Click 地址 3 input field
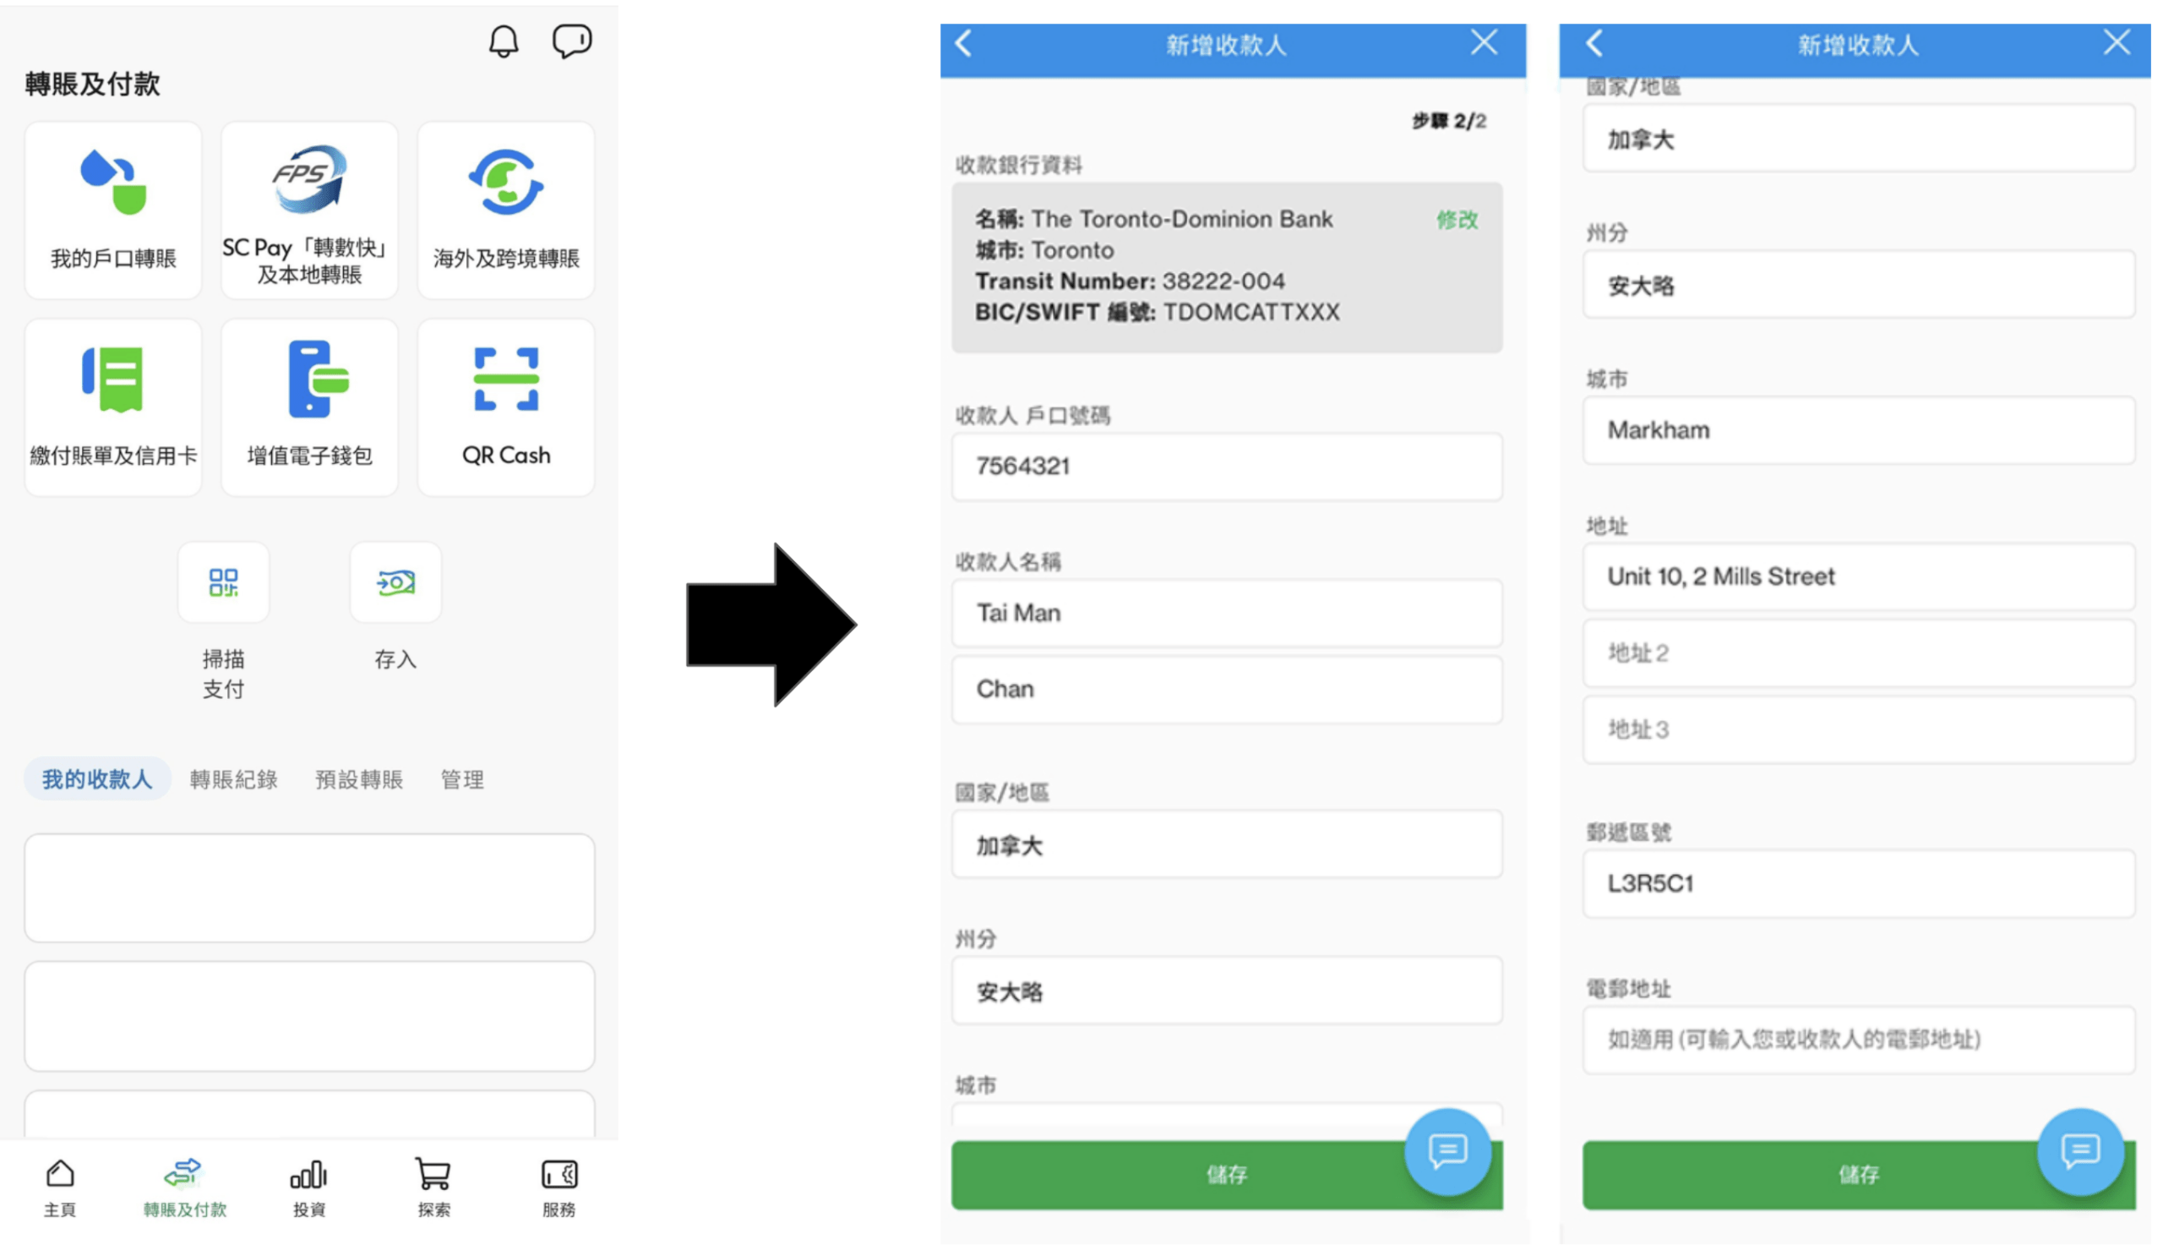Viewport: 2163px width, 1245px height. [1859, 729]
